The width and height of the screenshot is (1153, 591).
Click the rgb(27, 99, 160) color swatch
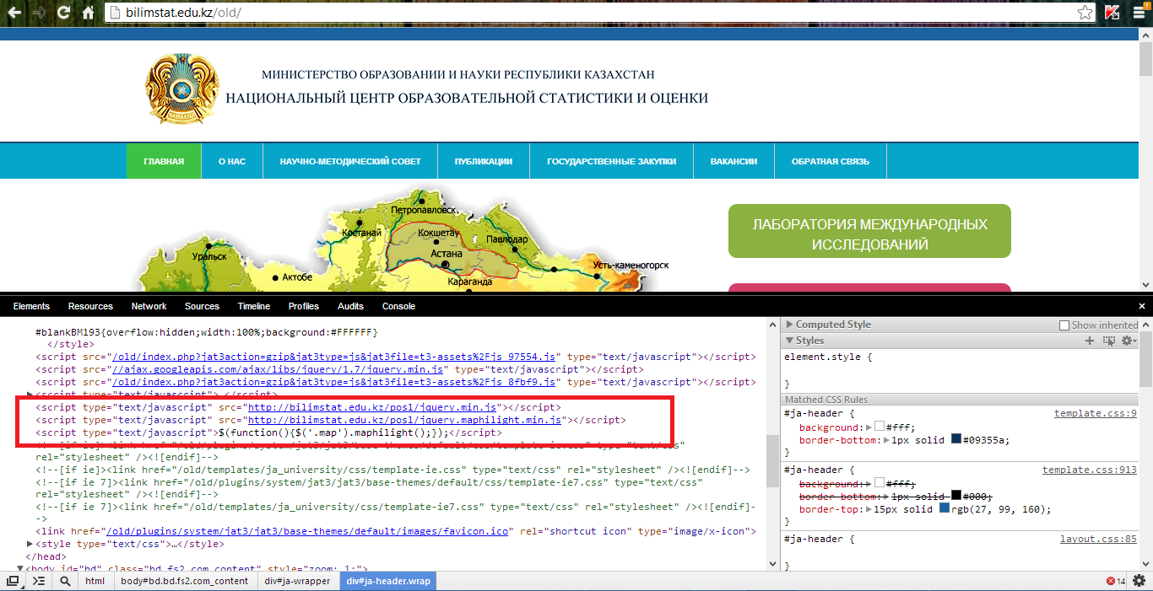(x=945, y=509)
